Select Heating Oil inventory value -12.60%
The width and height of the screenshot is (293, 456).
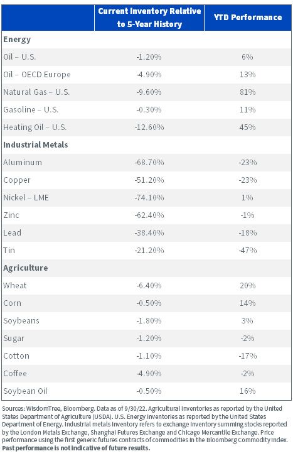[x=149, y=128]
